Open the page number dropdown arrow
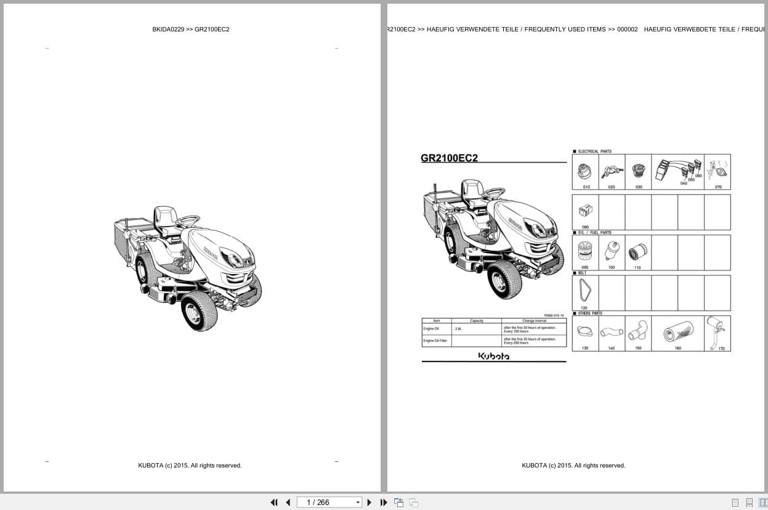The width and height of the screenshot is (768, 510). [x=358, y=503]
